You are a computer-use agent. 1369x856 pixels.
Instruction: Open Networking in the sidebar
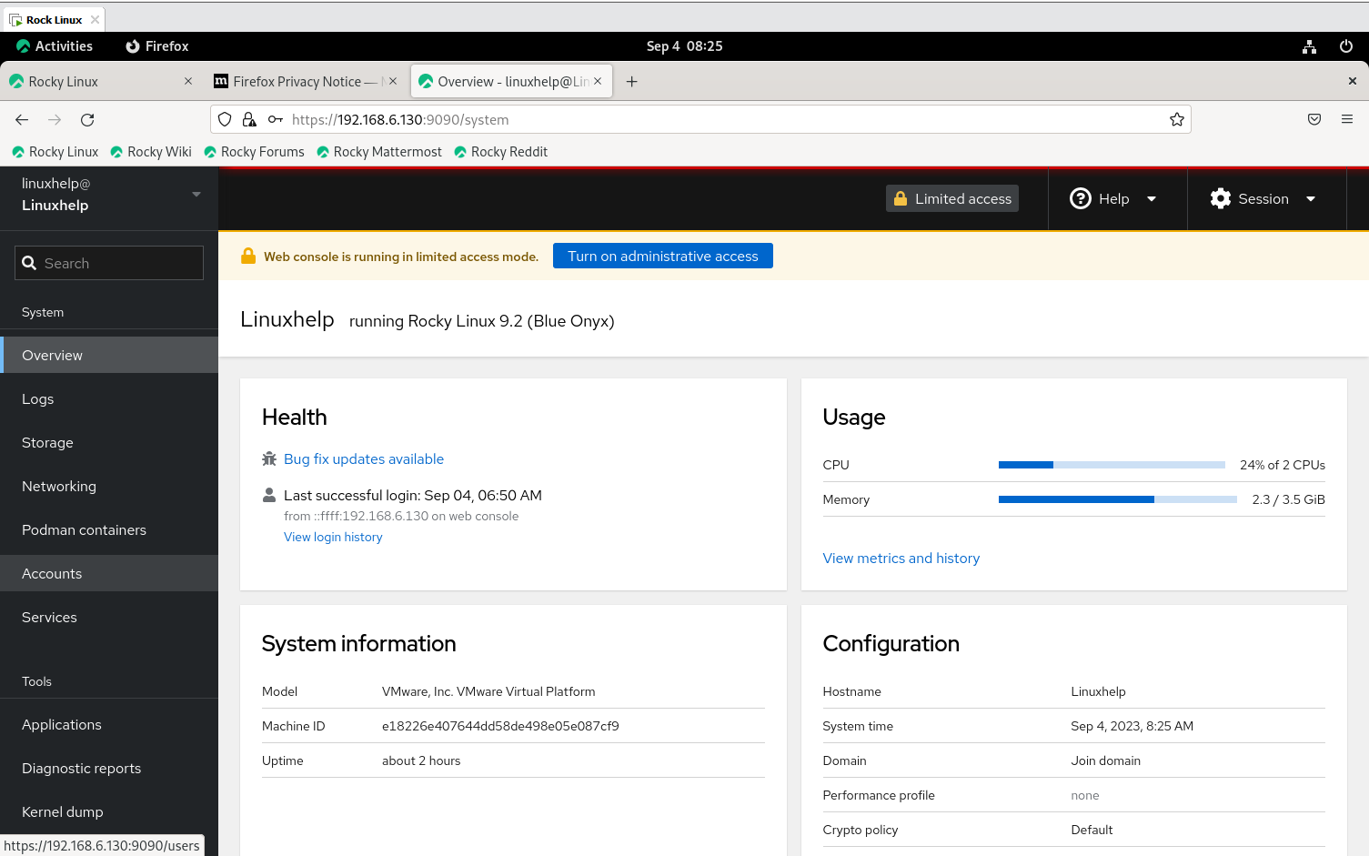pyautogui.click(x=109, y=486)
